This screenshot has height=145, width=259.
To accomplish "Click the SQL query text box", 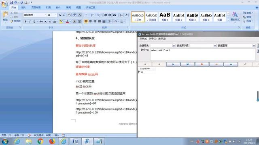I will [203, 54].
